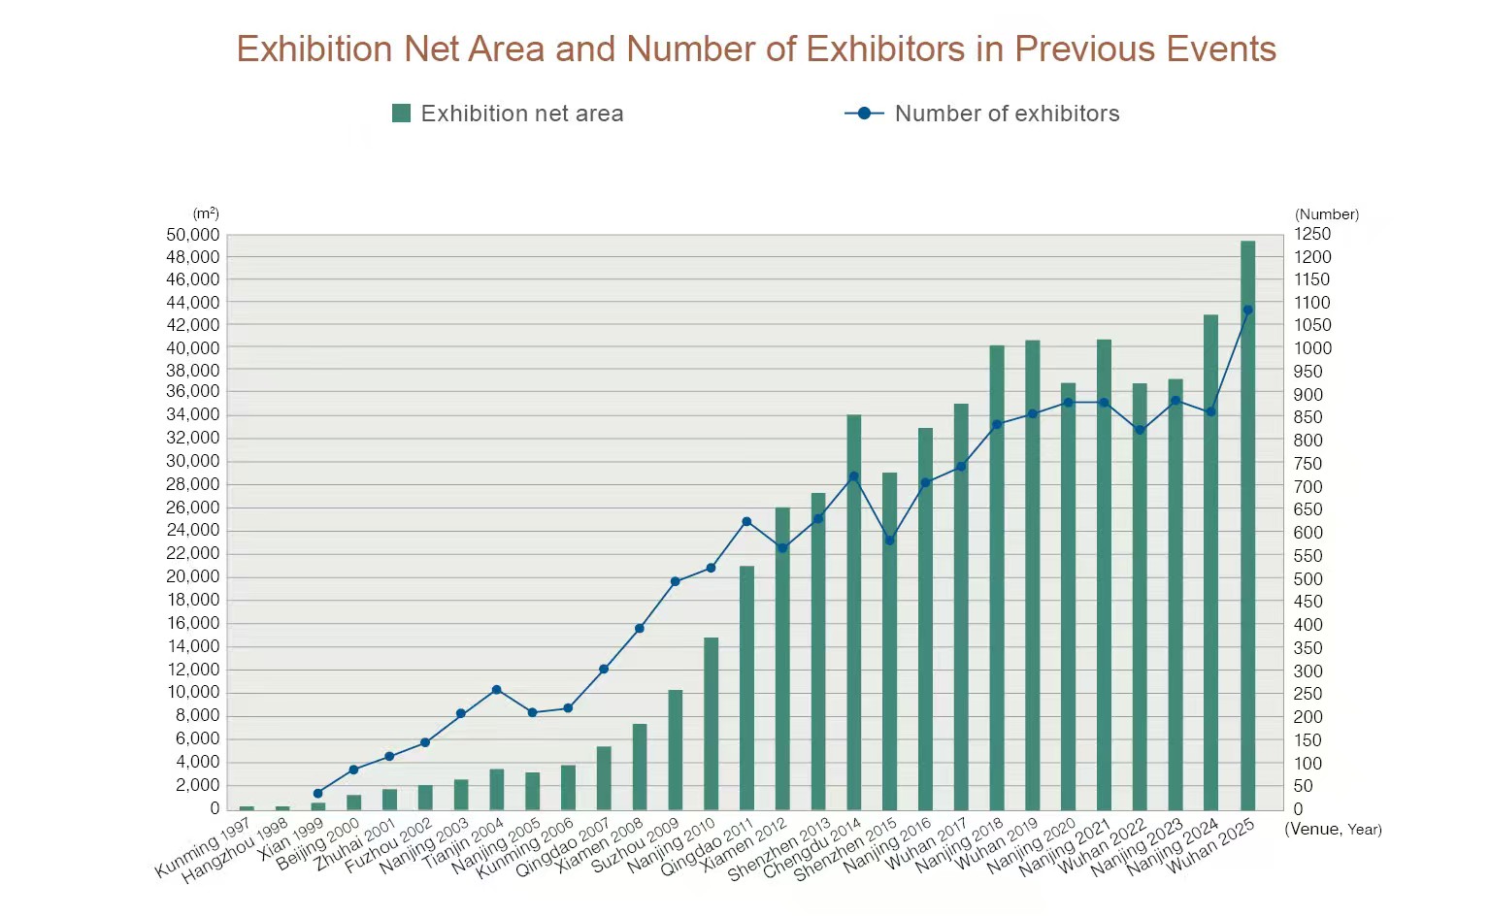Click the Wuhan 2025 exhibitors data point

[1247, 311]
